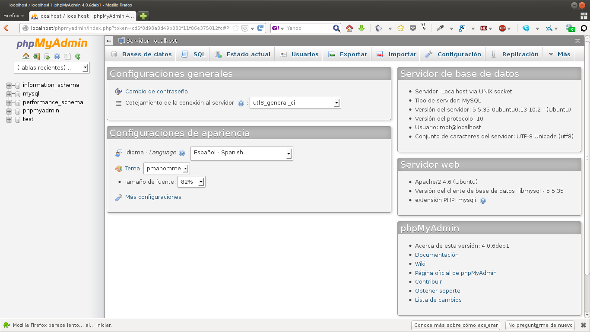Click Firefox back arrow button
The image size is (590, 332).
[6, 28]
